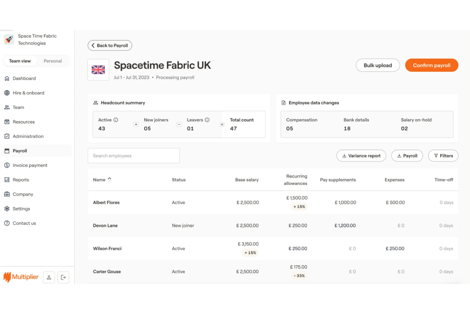Image resolution: width=470 pixels, height=314 pixels.
Task: Click the rocket company logo icon
Action: pos(9,39)
